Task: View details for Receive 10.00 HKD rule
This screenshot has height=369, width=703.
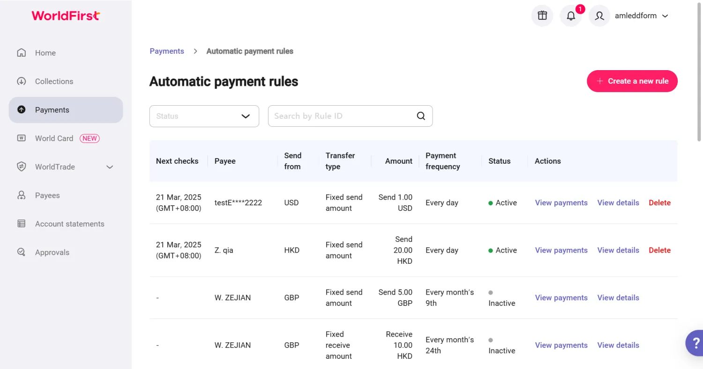Action: [x=618, y=345]
